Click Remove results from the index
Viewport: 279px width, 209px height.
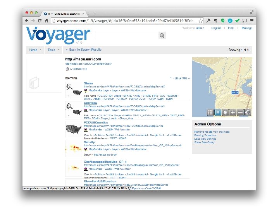[212, 132]
